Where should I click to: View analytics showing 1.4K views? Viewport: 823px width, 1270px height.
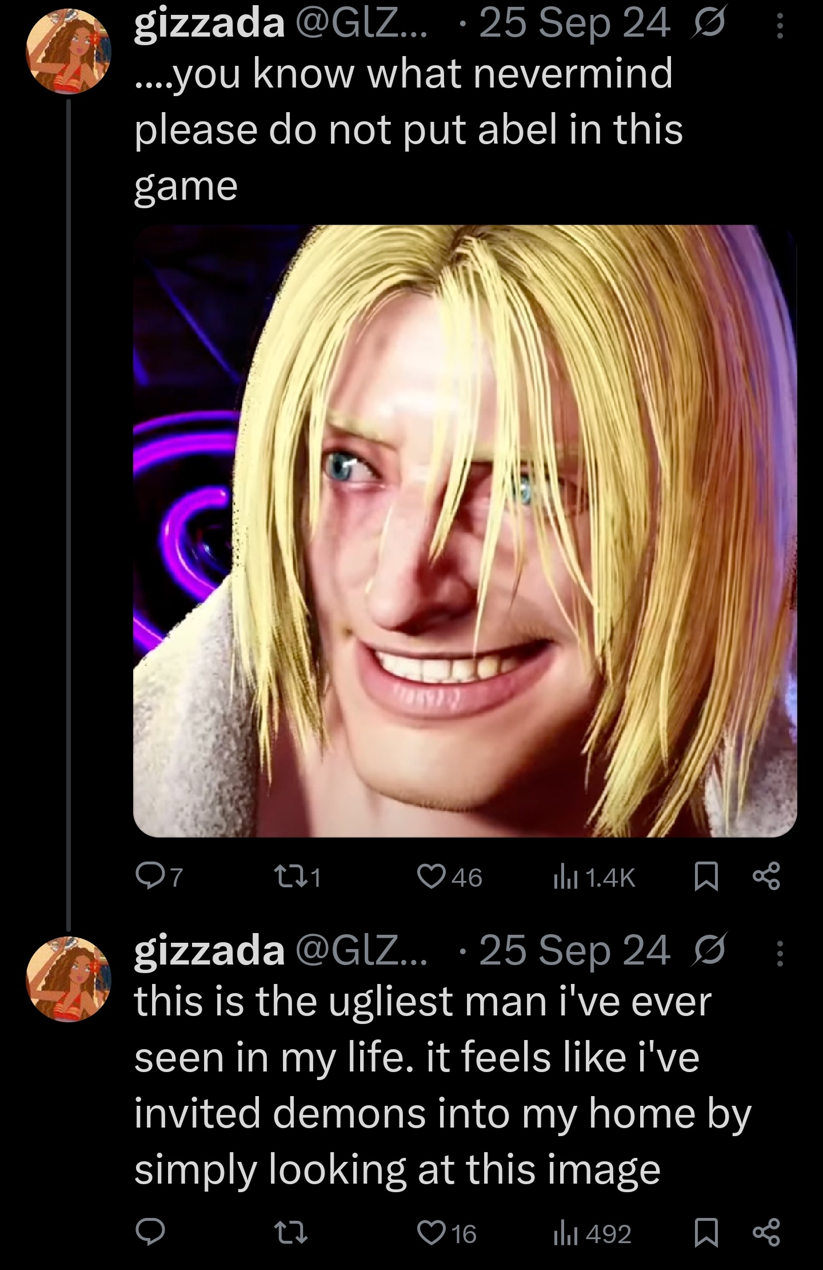[594, 877]
